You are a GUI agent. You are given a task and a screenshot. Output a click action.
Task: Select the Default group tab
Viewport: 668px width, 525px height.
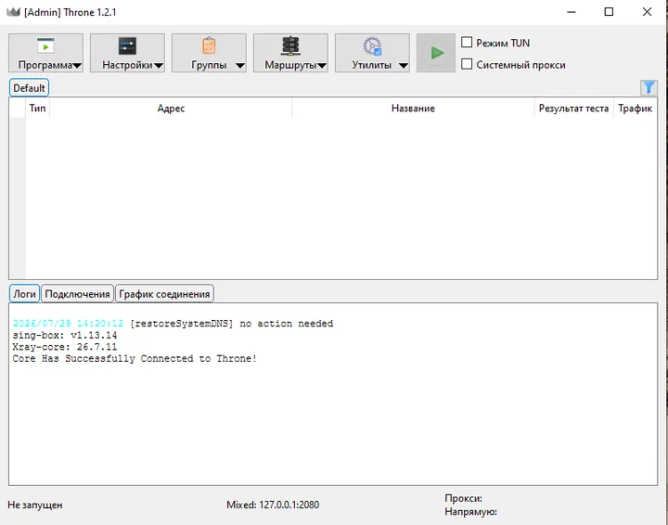29,88
